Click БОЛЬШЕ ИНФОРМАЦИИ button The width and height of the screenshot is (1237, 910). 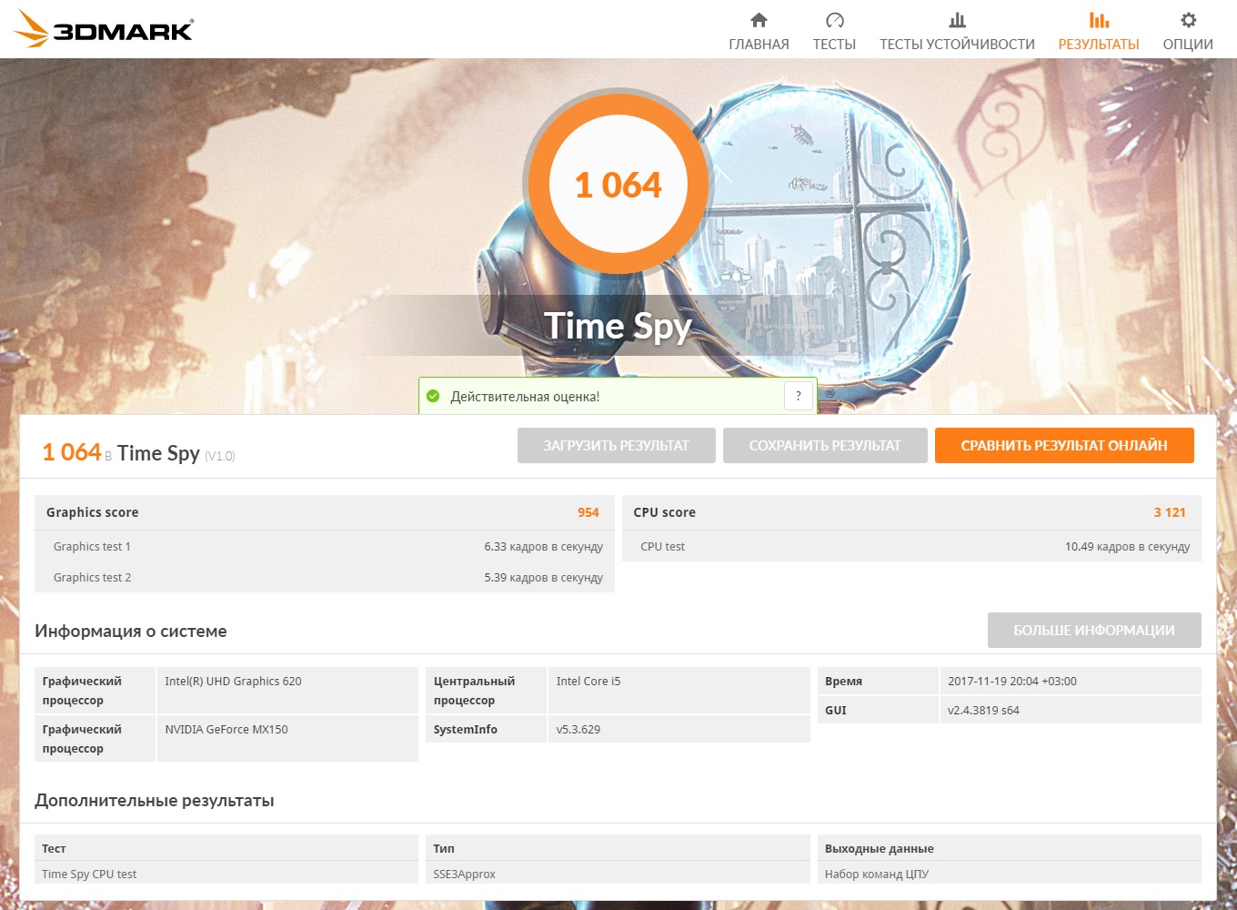(1094, 630)
